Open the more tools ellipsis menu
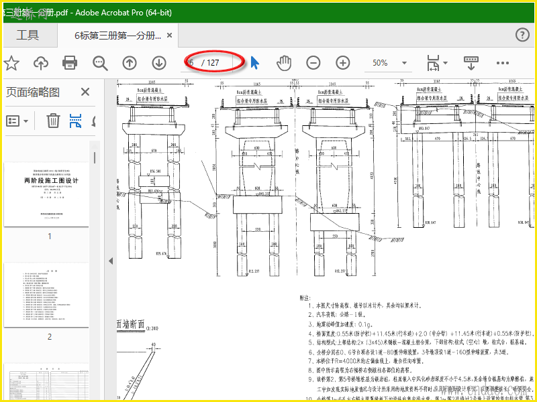This screenshot has height=402, width=537. click(502, 63)
